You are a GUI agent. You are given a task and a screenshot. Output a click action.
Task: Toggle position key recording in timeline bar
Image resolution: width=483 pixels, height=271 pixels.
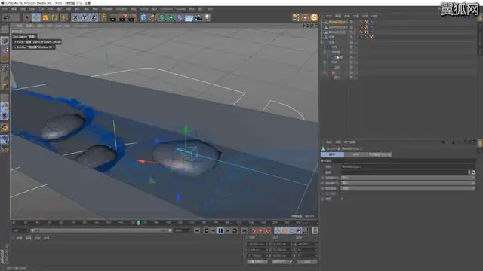(x=278, y=230)
